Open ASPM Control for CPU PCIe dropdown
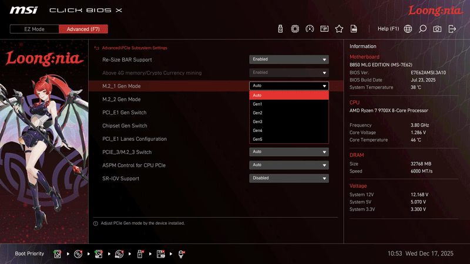Screen dimensions: 470x264 (288, 165)
